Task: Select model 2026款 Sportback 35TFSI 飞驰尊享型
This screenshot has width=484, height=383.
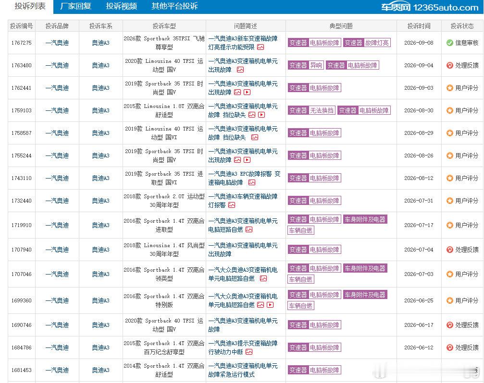Action: 164,43
